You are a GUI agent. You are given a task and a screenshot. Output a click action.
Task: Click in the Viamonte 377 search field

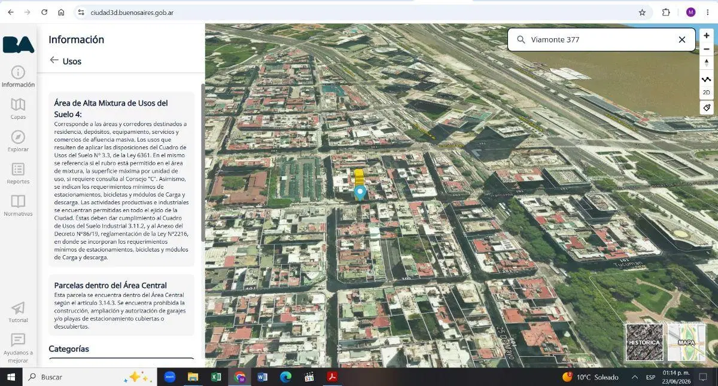(601, 39)
